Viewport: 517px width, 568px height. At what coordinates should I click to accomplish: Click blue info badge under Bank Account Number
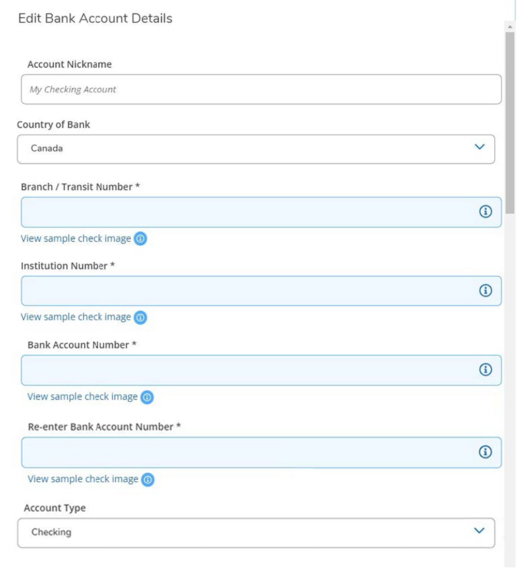[147, 397]
